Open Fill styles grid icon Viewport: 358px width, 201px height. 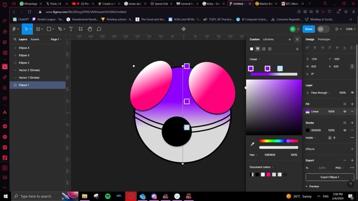[x=345, y=104]
